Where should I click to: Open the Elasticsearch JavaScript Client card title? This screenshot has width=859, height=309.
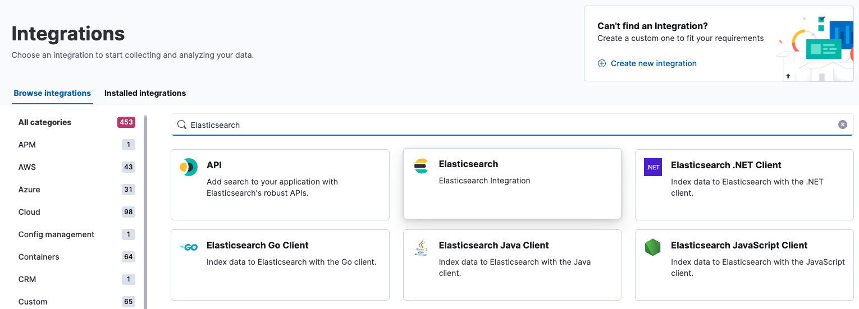pyautogui.click(x=739, y=245)
